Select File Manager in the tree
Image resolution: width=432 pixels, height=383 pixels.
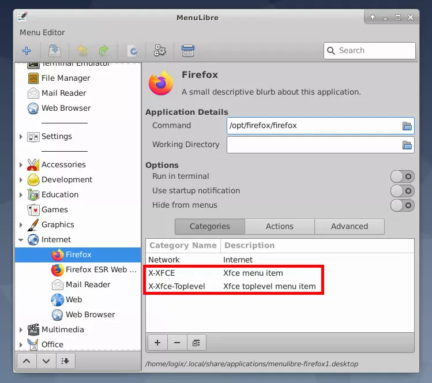coord(78,78)
